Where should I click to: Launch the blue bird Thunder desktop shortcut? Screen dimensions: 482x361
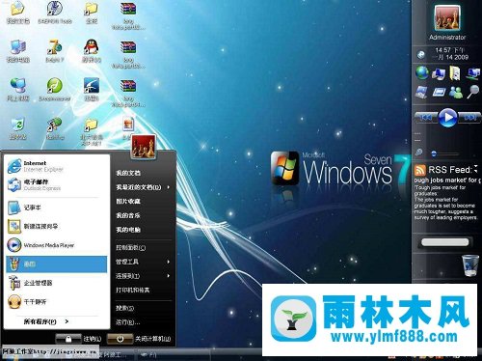92,89
